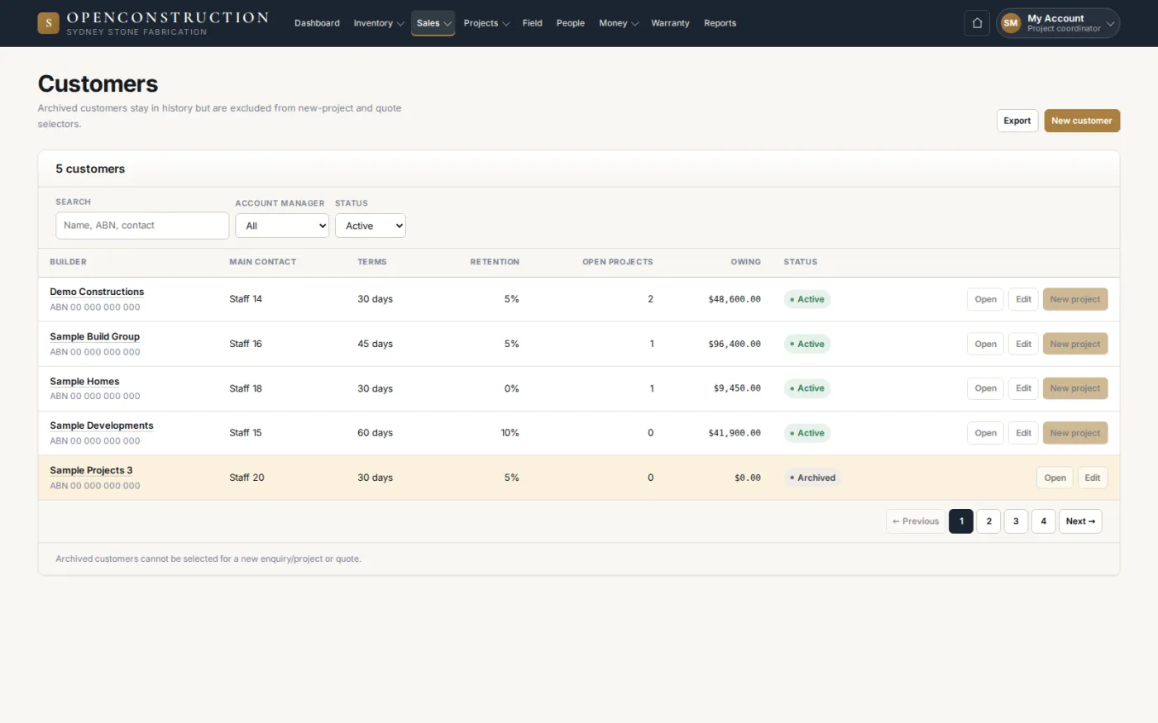1158x723 pixels.
Task: Click Edit for Sample Developments row
Action: pos(1023,433)
